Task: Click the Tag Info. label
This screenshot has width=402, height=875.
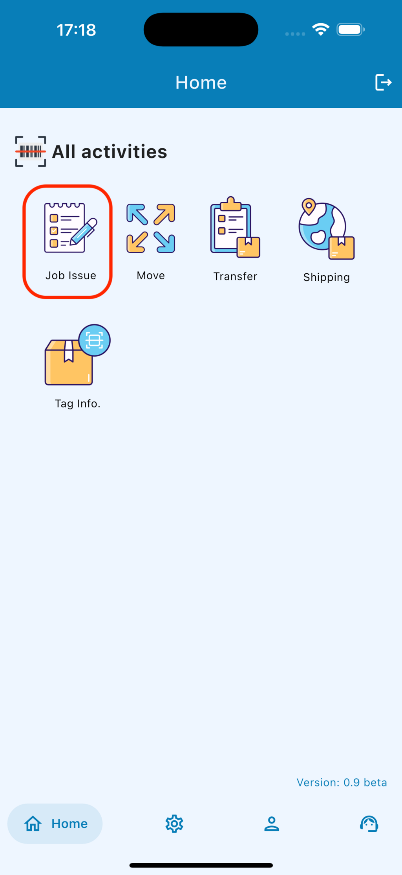Action: pyautogui.click(x=77, y=403)
